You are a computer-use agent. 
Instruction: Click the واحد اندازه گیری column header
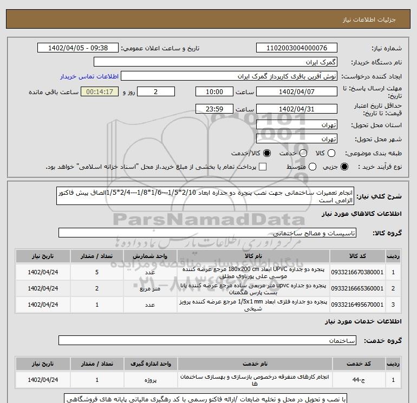coord(151,364)
